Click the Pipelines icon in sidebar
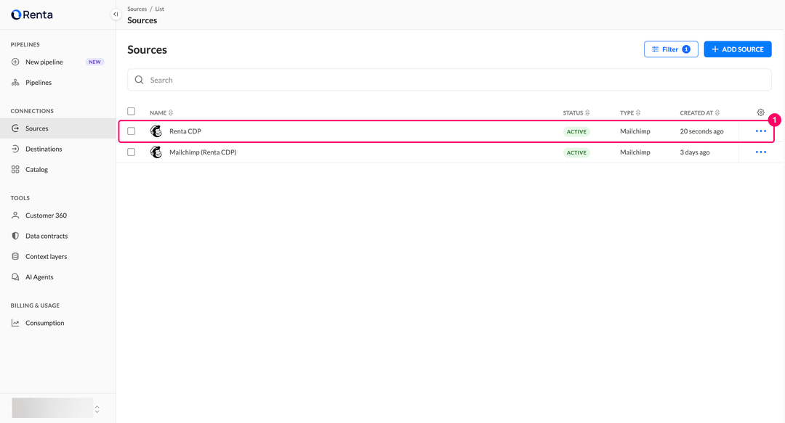The width and height of the screenshot is (785, 423). [15, 83]
